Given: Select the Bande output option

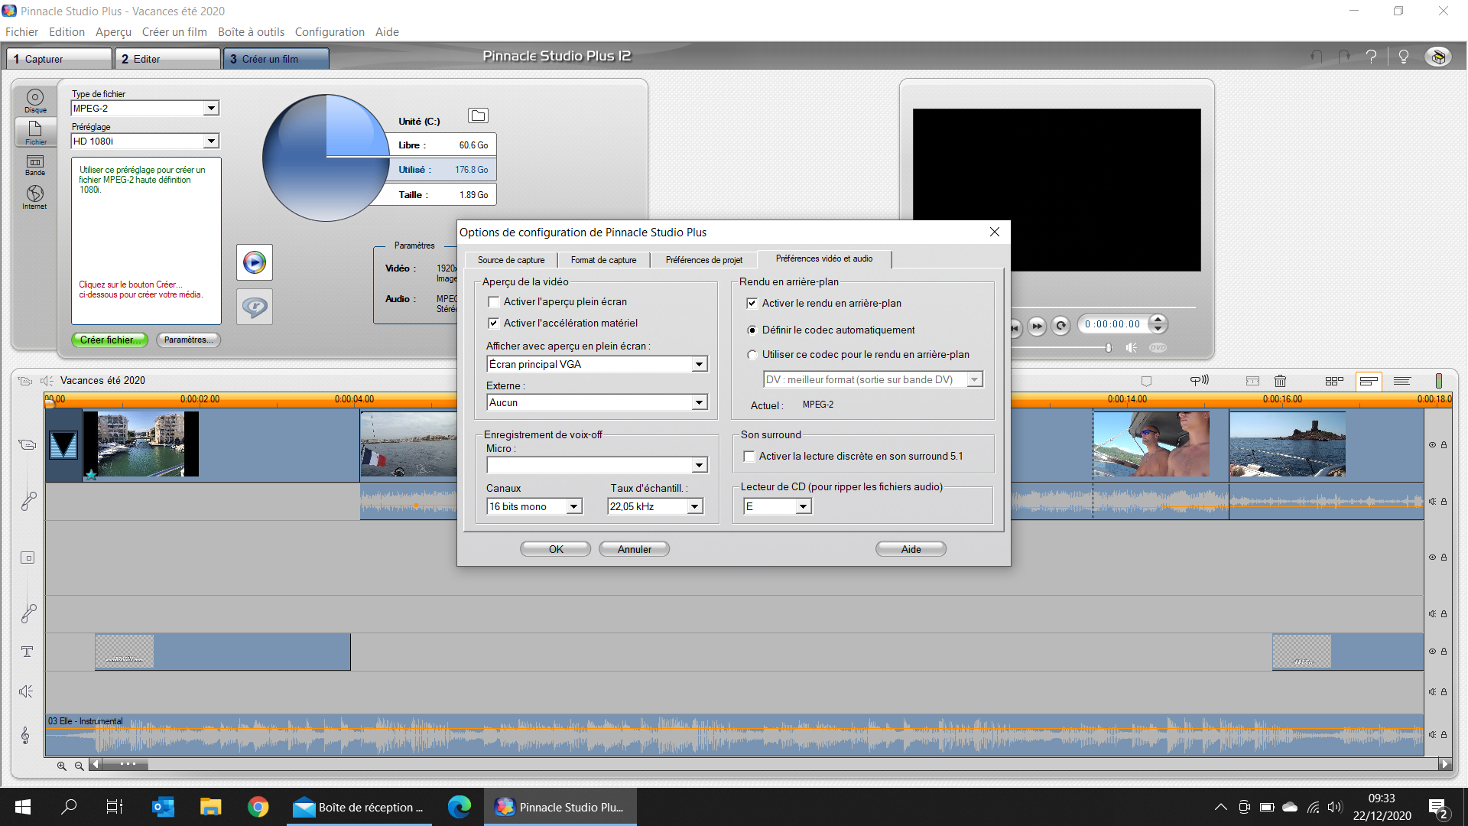Looking at the screenshot, I should (35, 165).
